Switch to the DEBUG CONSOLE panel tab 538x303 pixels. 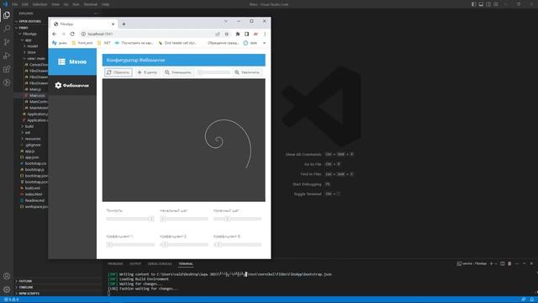pyautogui.click(x=160, y=263)
